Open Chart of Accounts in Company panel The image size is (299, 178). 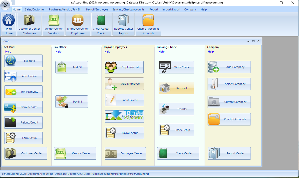click(x=229, y=119)
